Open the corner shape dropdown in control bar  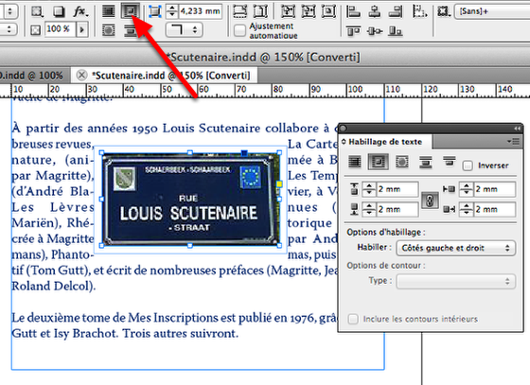[x=185, y=29]
